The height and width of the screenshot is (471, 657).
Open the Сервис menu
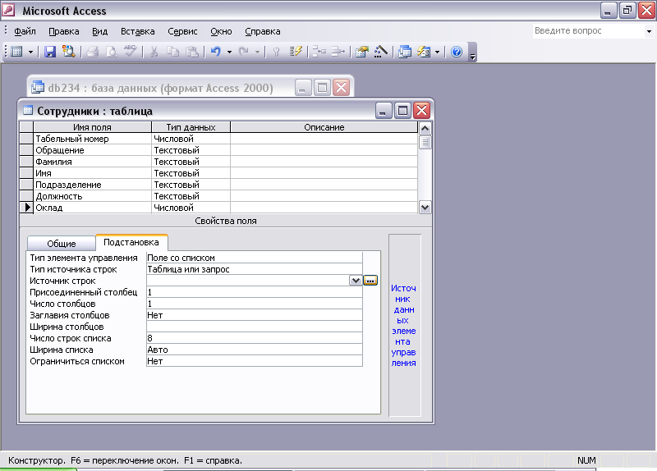coord(182,31)
